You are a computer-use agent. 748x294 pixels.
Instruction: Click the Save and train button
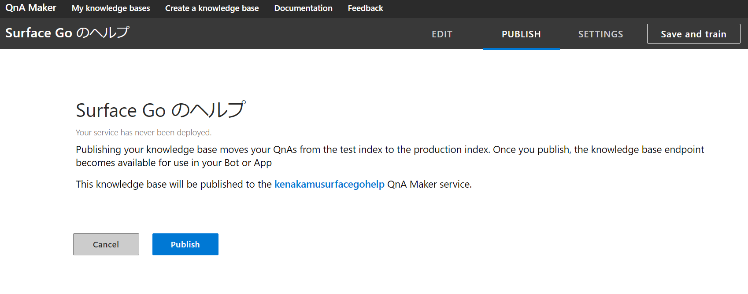pos(693,34)
